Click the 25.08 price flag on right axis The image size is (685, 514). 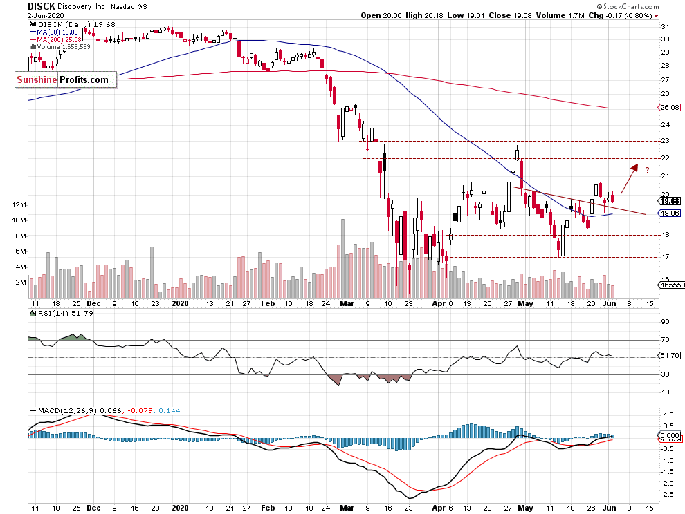point(669,107)
